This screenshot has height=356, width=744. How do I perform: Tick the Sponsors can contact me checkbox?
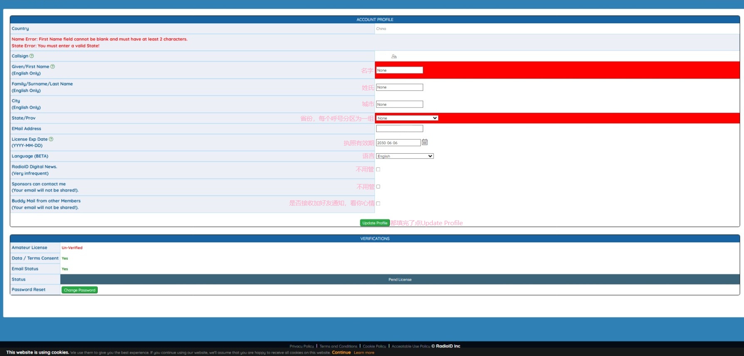point(378,187)
